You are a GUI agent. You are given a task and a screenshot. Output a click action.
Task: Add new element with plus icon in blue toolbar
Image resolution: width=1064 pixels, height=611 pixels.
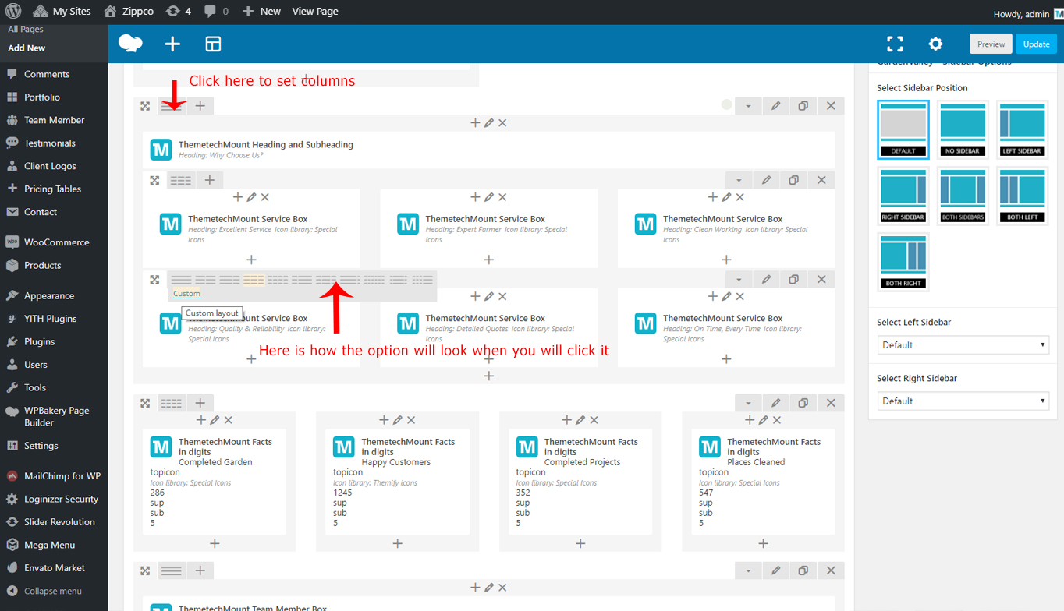[x=172, y=44]
